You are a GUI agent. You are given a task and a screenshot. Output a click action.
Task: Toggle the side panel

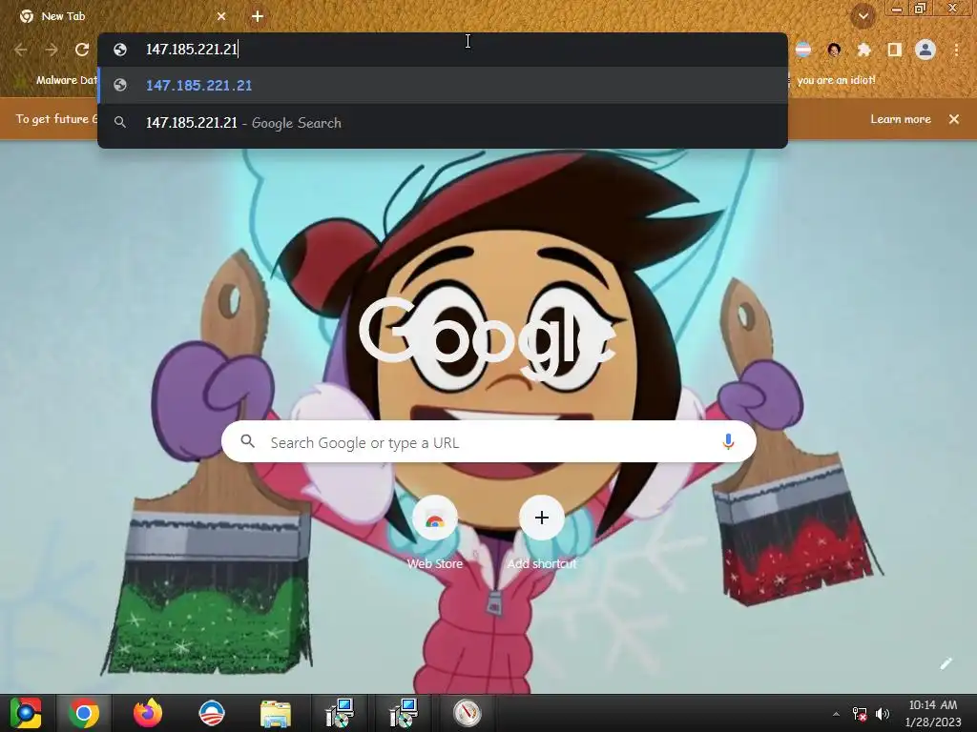(x=895, y=50)
